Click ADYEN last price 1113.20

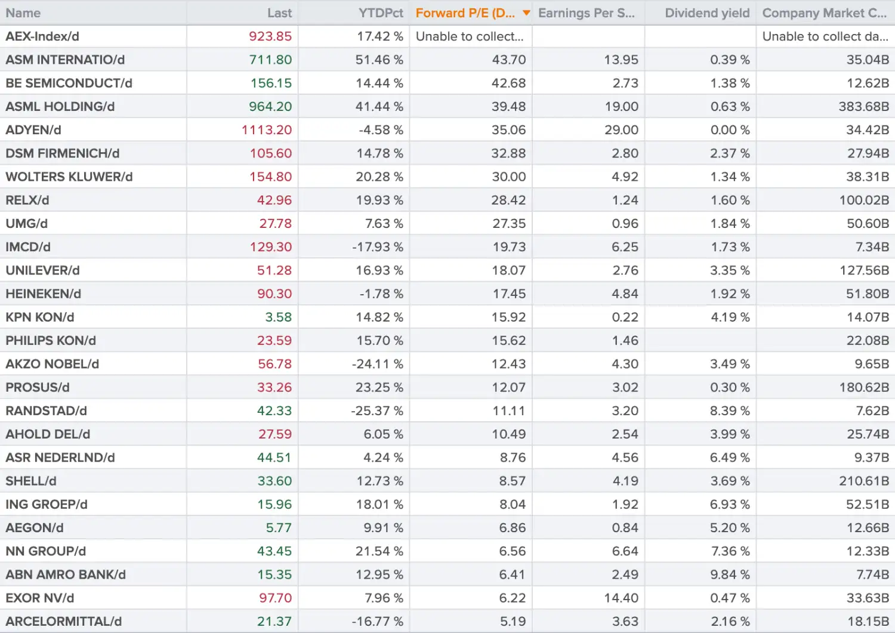(267, 130)
